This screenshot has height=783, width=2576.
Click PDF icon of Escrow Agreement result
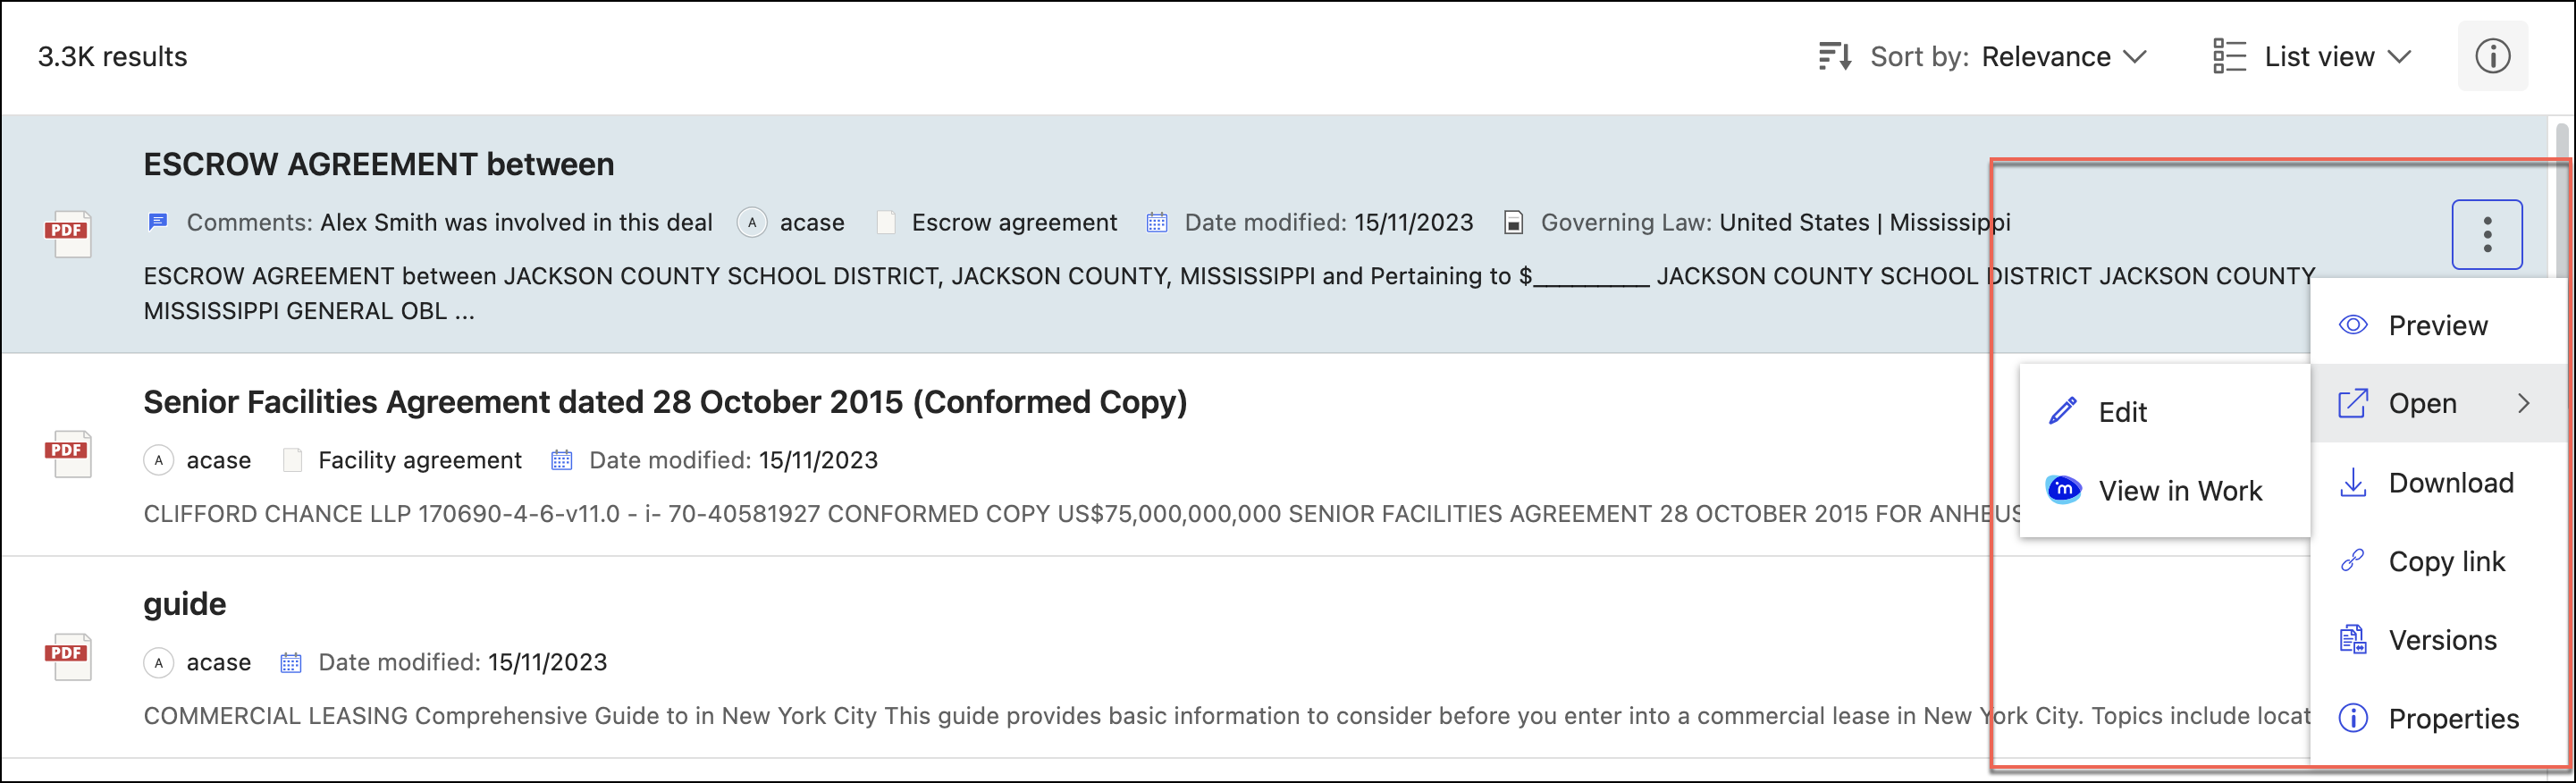click(x=68, y=234)
